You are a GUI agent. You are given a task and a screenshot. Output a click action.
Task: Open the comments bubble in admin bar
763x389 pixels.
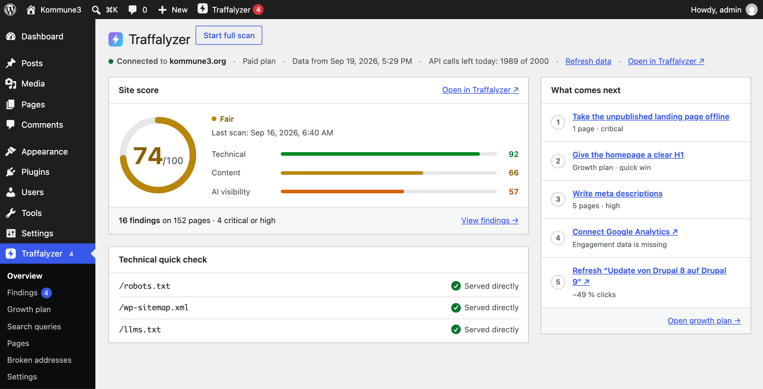[133, 10]
